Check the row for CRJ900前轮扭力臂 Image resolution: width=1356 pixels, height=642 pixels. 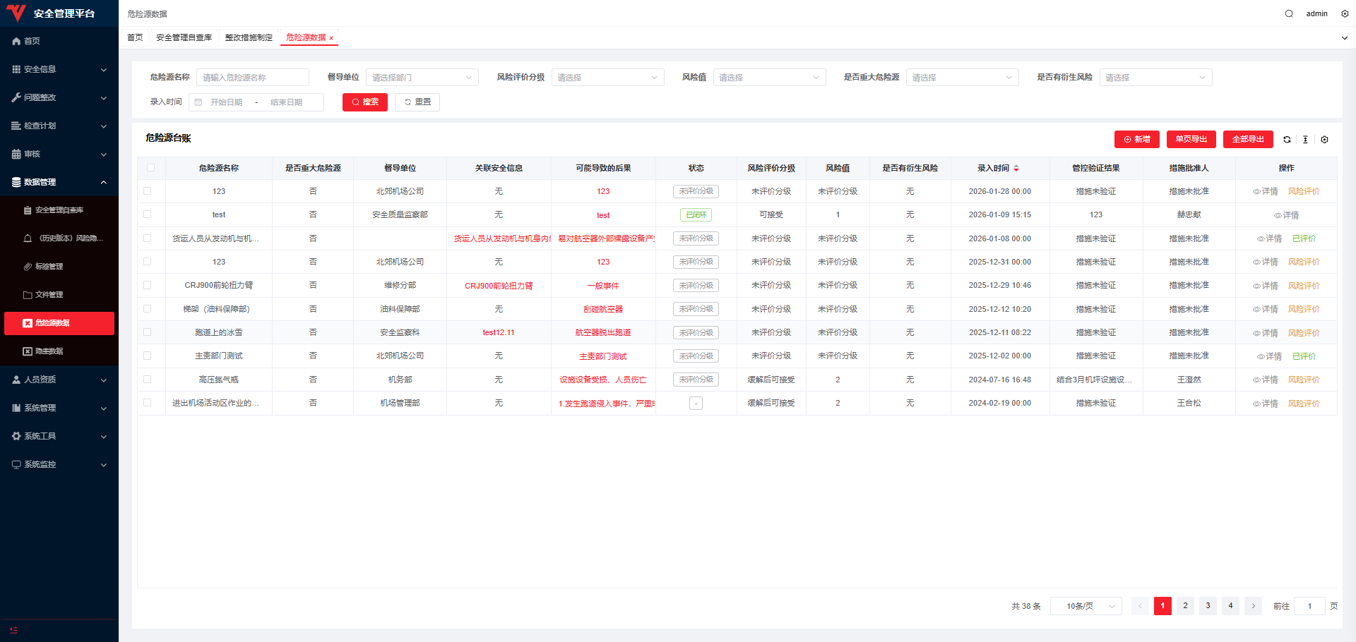point(148,285)
